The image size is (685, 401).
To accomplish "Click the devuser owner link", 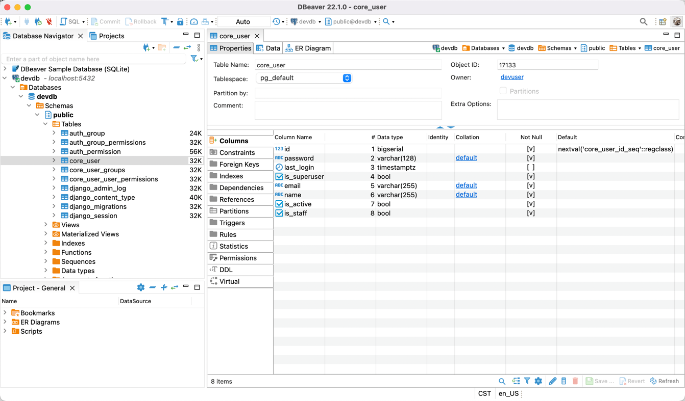I will tap(512, 77).
